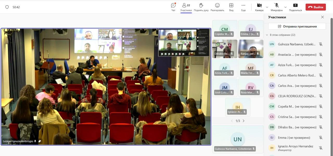Click the Leave (Выйти) button
The image size is (333, 156).
point(316,7)
